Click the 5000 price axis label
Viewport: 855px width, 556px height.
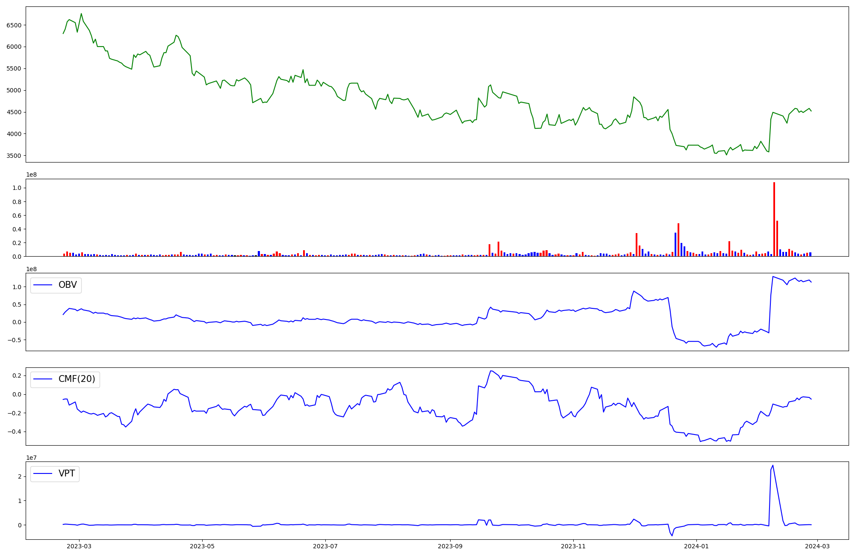click(x=14, y=90)
